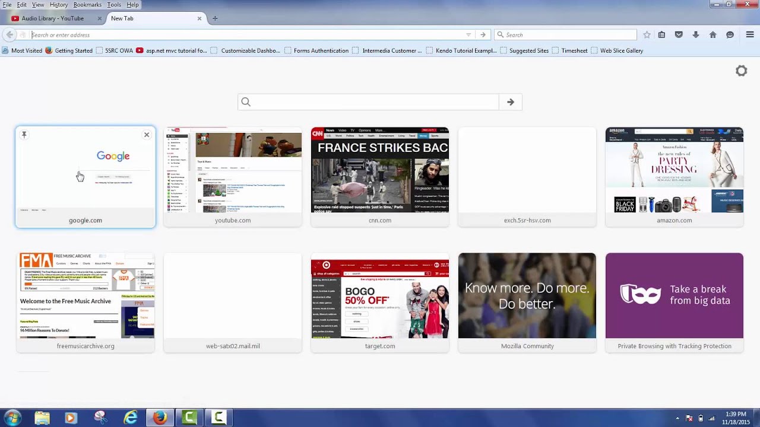Open the Mozilla Community tile
Screen dimensions: 760x427
click(527, 302)
